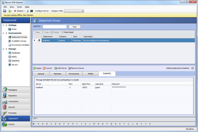
Task: Open the Zones settings item
Action: (x=14, y=29)
